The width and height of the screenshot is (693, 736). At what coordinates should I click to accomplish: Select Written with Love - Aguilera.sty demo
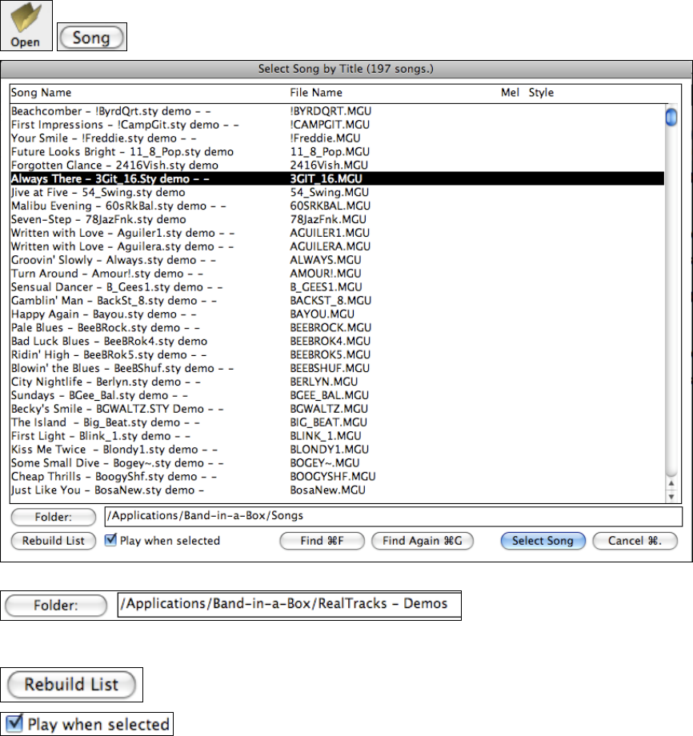(337, 246)
